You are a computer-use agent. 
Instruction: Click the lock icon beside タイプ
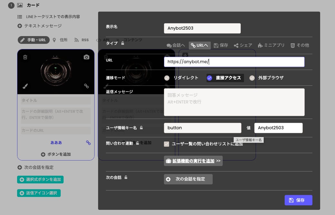point(123,43)
